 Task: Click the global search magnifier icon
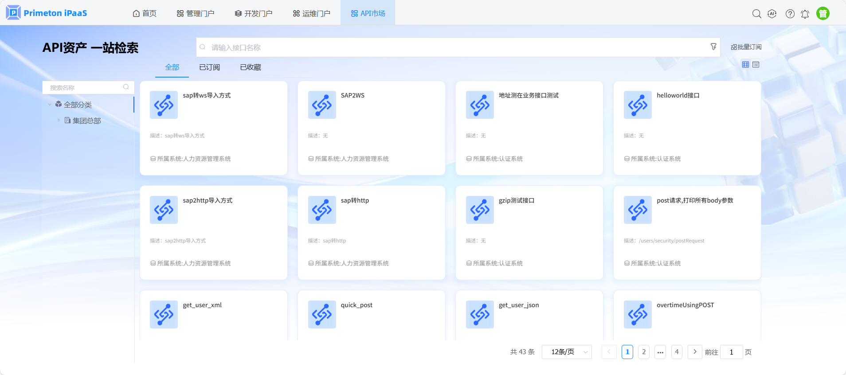(756, 14)
